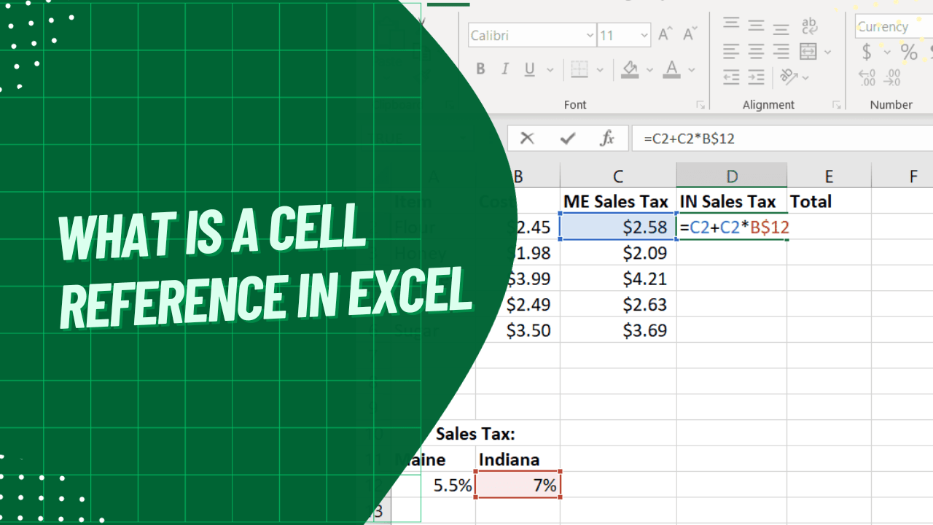Select the Fill Color bucket icon
This screenshot has height=525, width=933.
(x=628, y=69)
